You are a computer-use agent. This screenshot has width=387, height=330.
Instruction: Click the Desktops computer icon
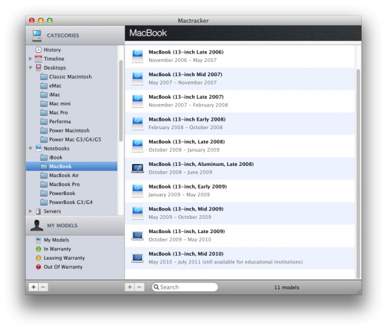[38, 68]
